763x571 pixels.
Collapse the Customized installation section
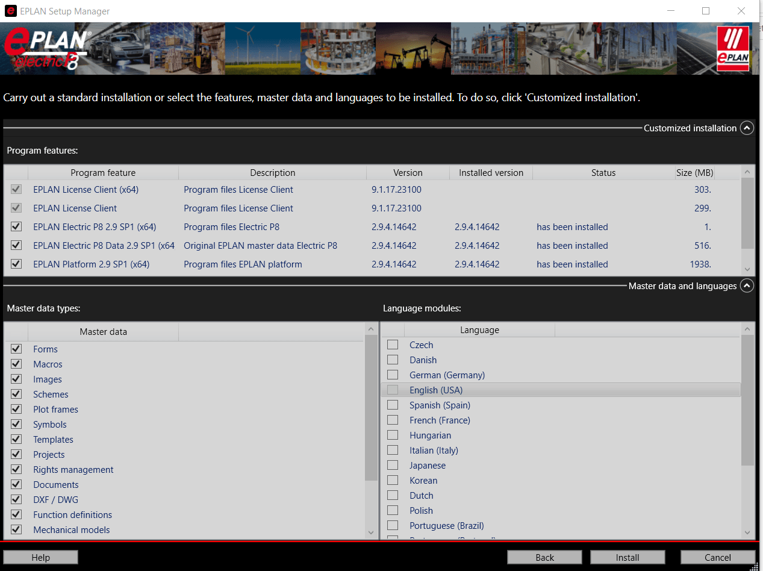point(747,128)
